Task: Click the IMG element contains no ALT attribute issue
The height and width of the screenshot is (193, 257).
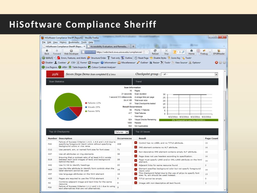Action: 175,147
